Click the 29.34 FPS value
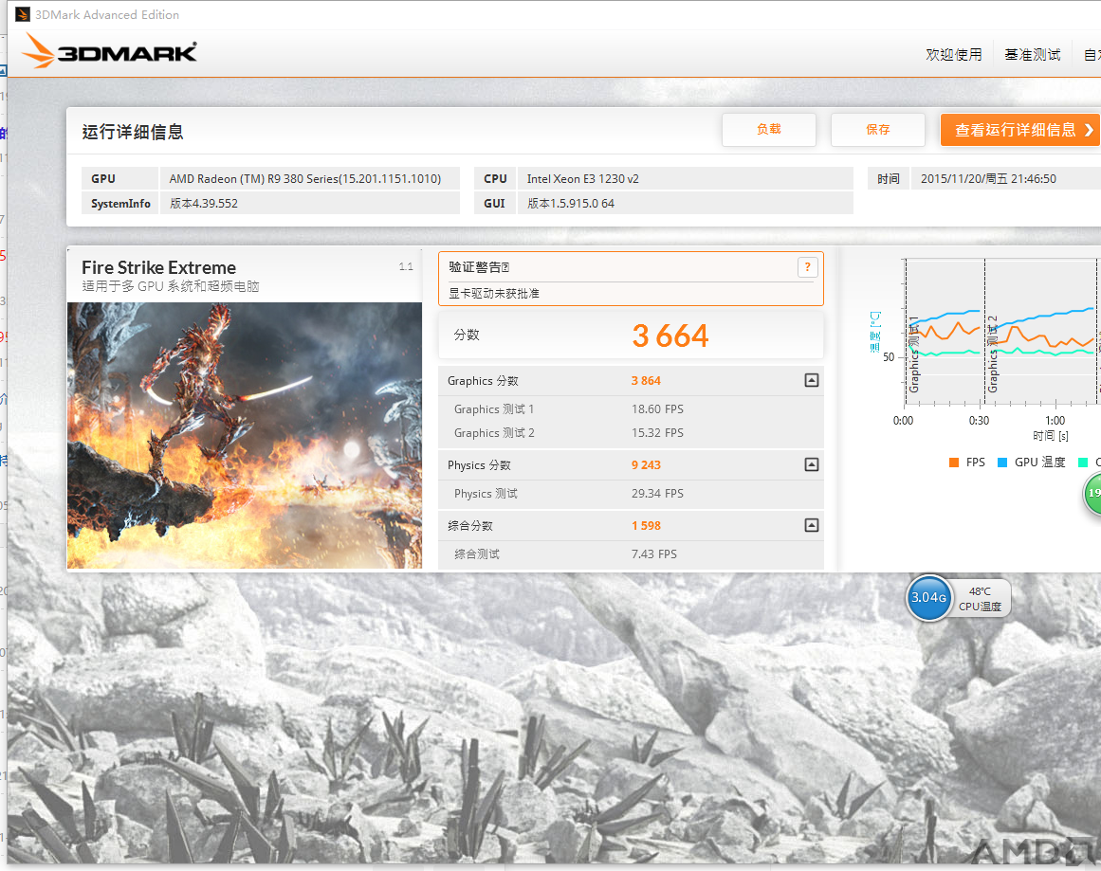 click(657, 494)
